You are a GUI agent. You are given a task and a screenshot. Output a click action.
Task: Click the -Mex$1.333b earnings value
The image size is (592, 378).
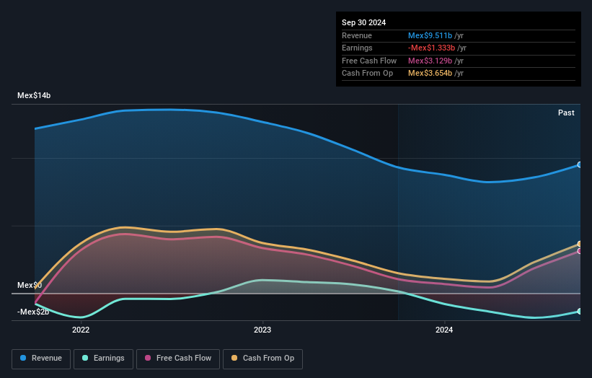click(431, 48)
